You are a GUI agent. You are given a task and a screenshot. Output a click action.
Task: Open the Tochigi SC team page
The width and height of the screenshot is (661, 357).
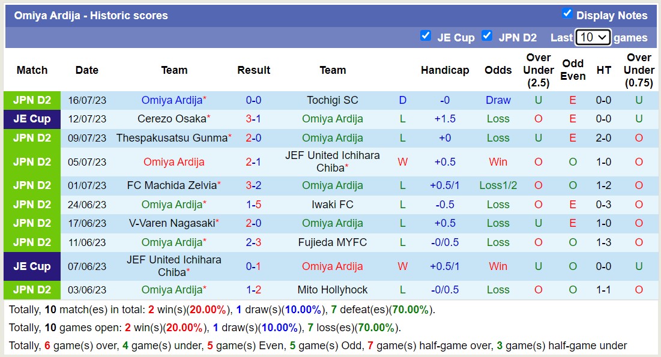click(333, 100)
